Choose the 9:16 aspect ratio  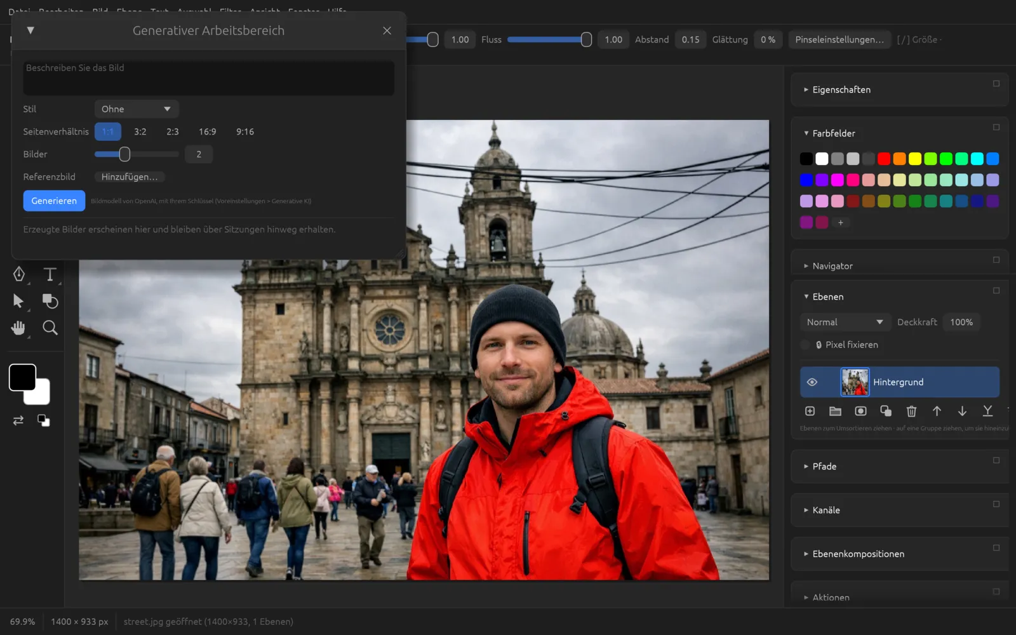245,132
